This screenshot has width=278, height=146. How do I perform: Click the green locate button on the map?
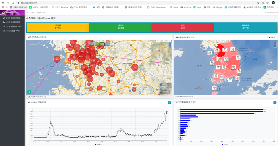click(x=29, y=92)
